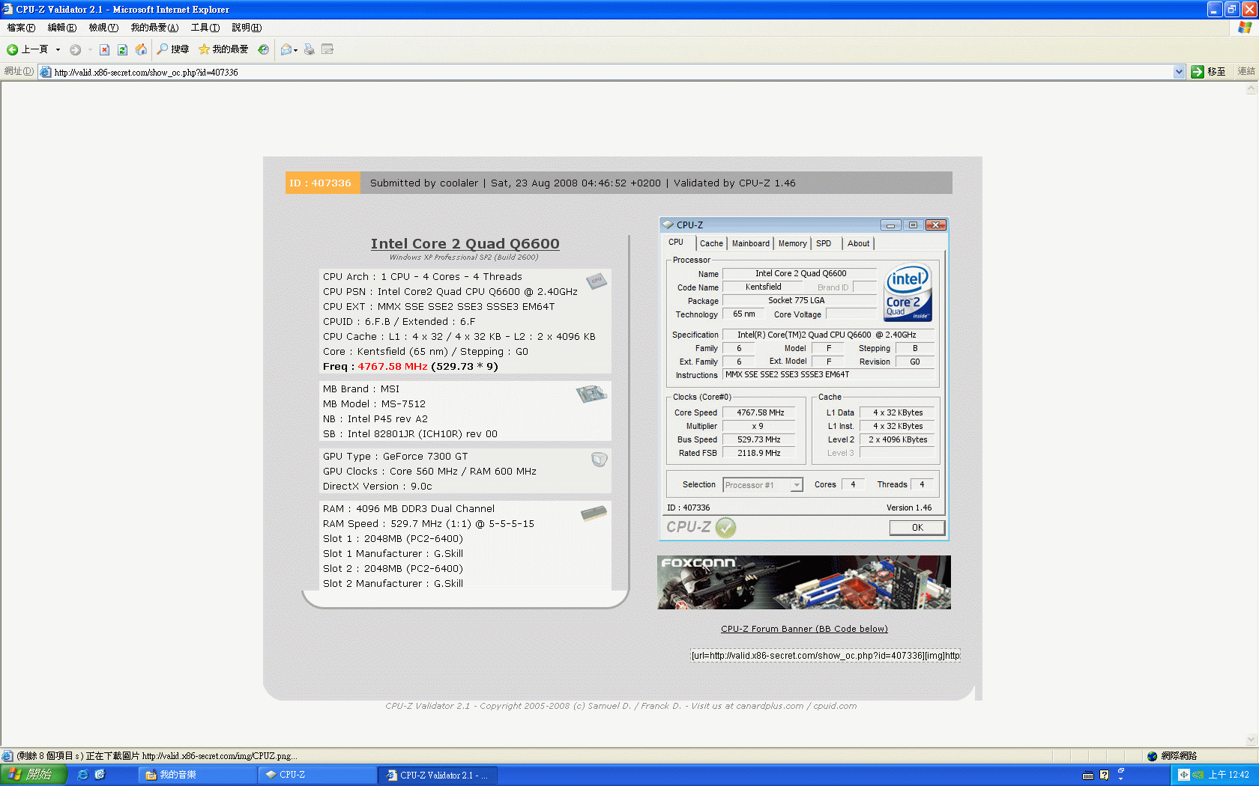1259x786 pixels.
Task: Click the grayed Forward arrow button
Action: [75, 49]
